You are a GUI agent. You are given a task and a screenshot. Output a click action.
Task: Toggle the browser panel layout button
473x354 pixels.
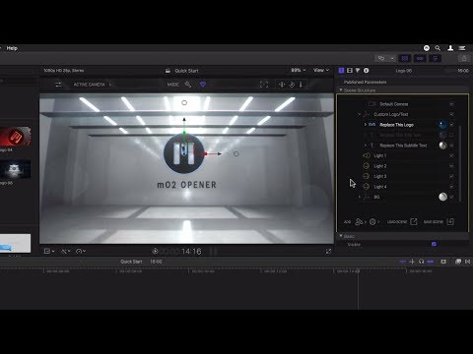click(x=405, y=58)
